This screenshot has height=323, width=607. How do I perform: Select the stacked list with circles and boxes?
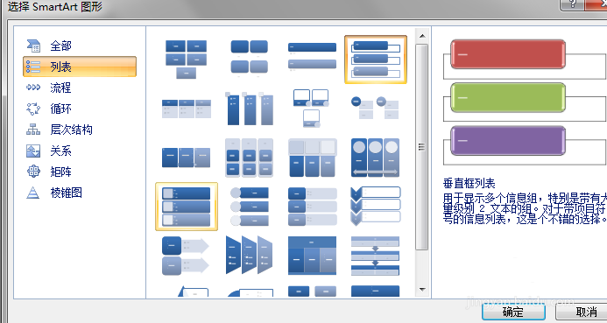tap(376, 109)
